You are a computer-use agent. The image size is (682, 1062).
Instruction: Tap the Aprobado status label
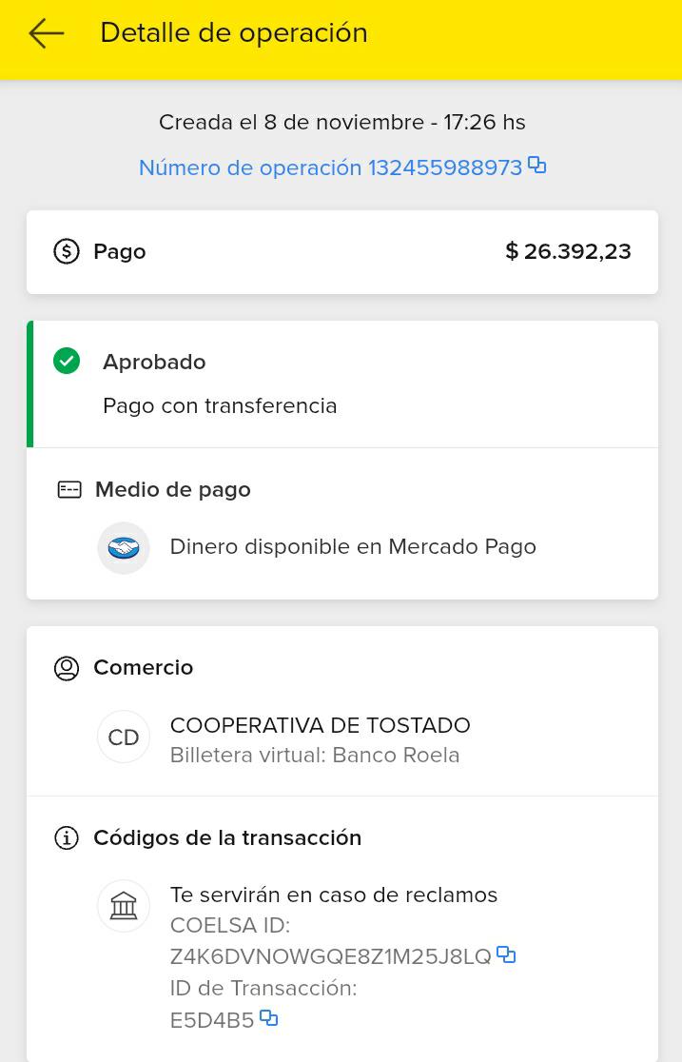click(154, 362)
